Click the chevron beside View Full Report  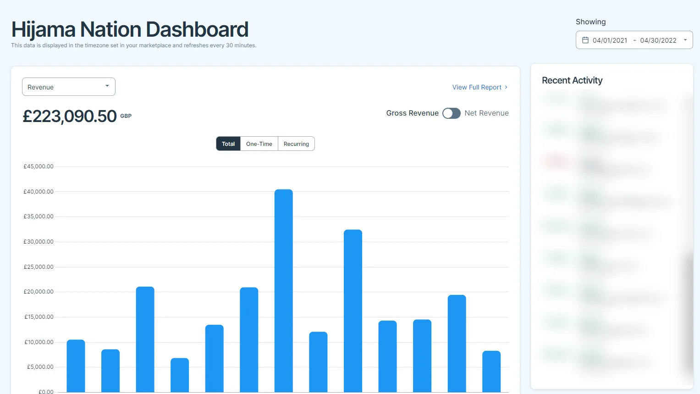(506, 87)
